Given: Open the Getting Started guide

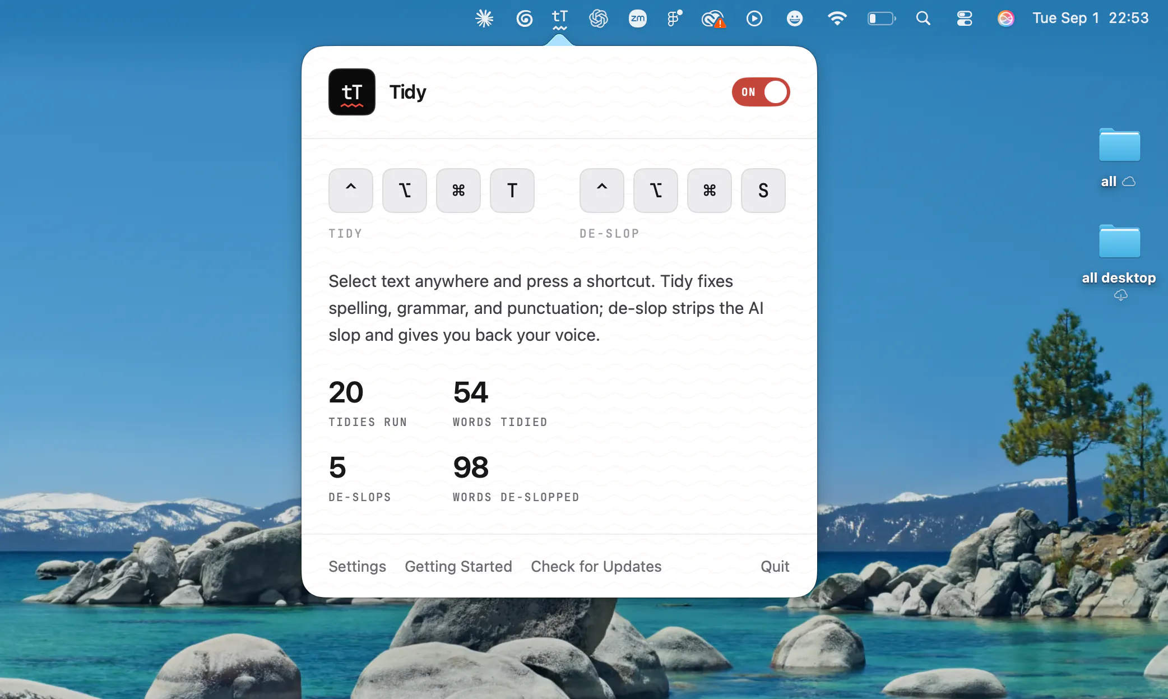Looking at the screenshot, I should [x=458, y=566].
